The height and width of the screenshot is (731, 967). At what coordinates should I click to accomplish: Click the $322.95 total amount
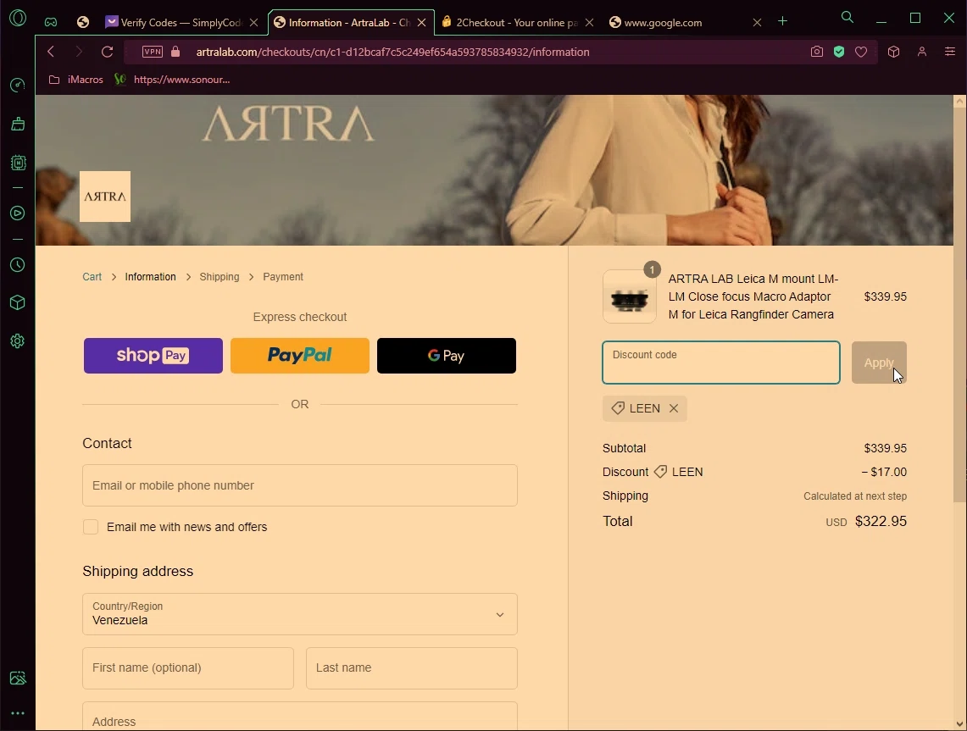pos(881,522)
